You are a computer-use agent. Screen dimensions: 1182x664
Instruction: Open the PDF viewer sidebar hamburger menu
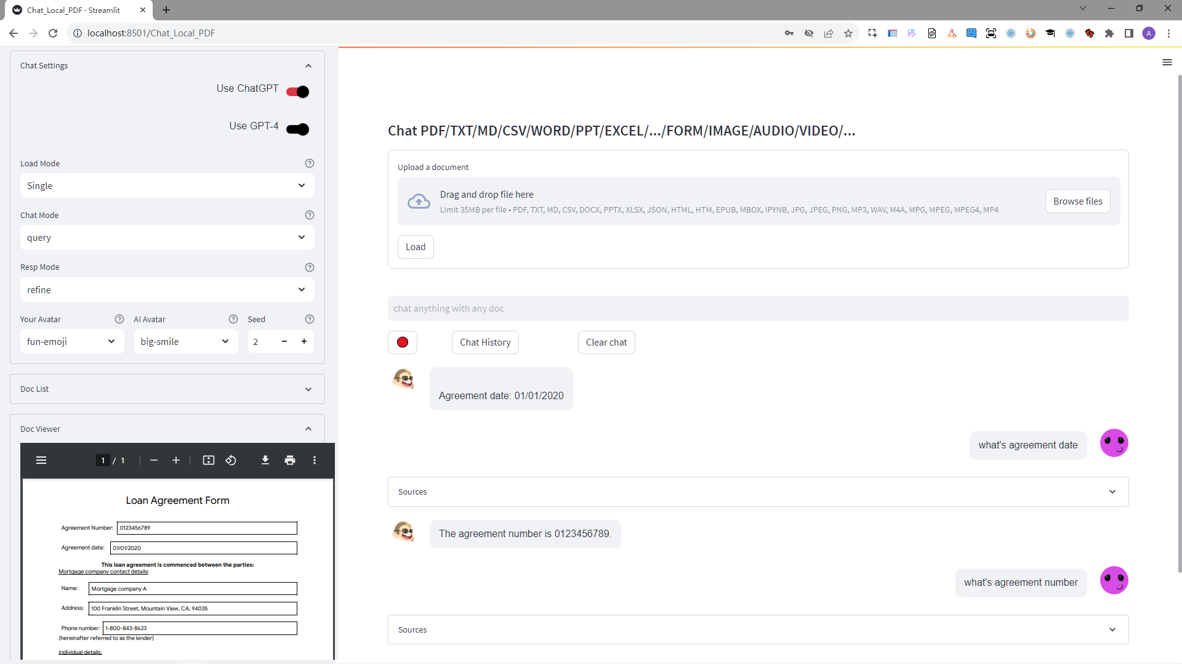41,460
